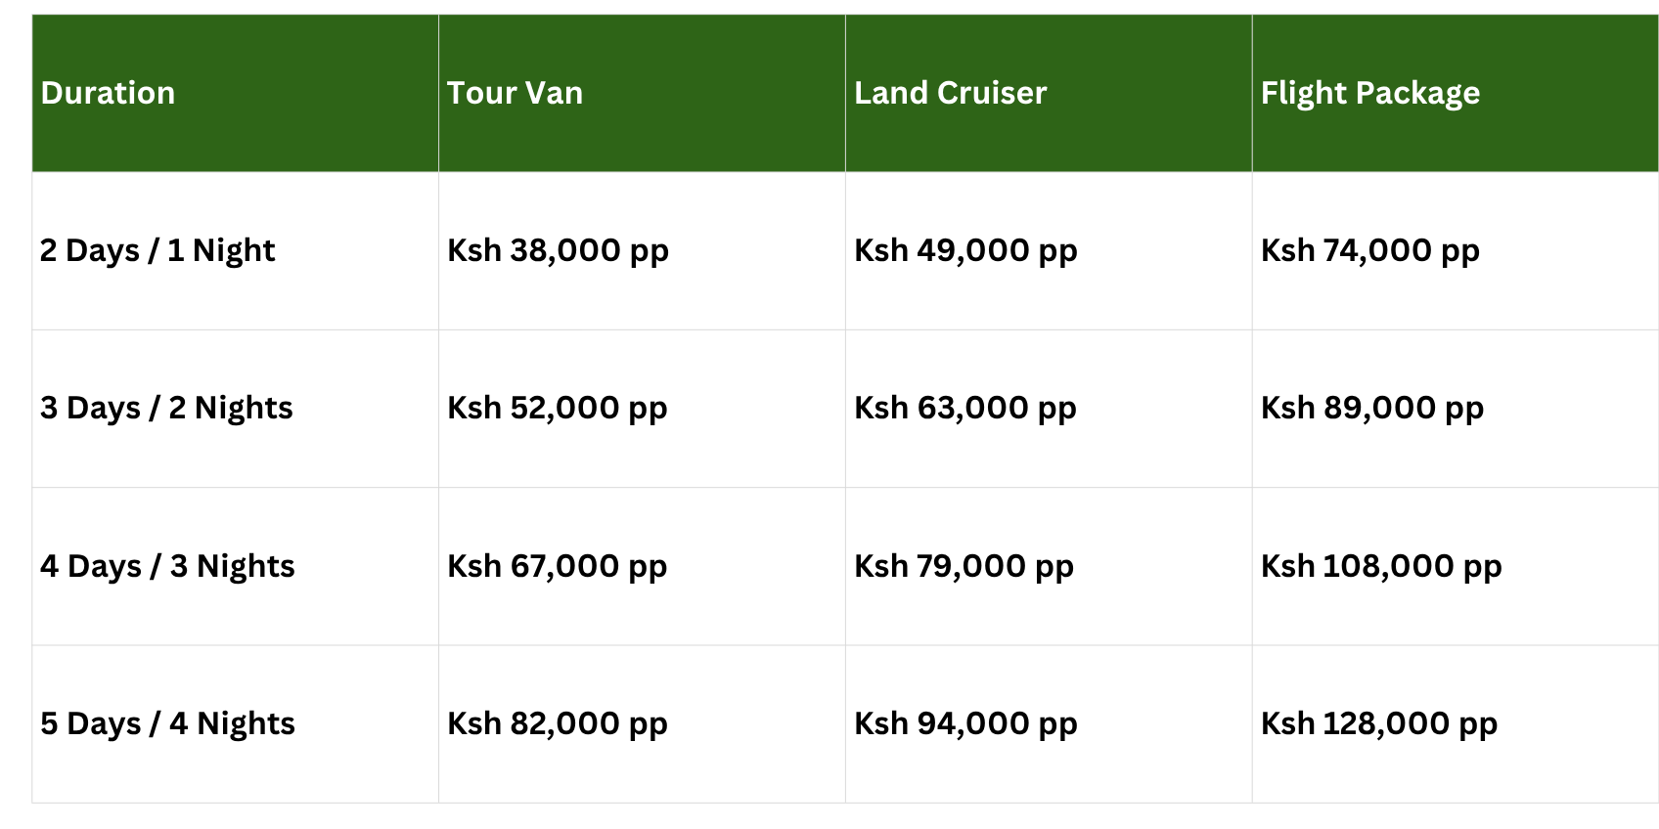Click the Duration column header
The image size is (1659, 829).
[108, 93]
